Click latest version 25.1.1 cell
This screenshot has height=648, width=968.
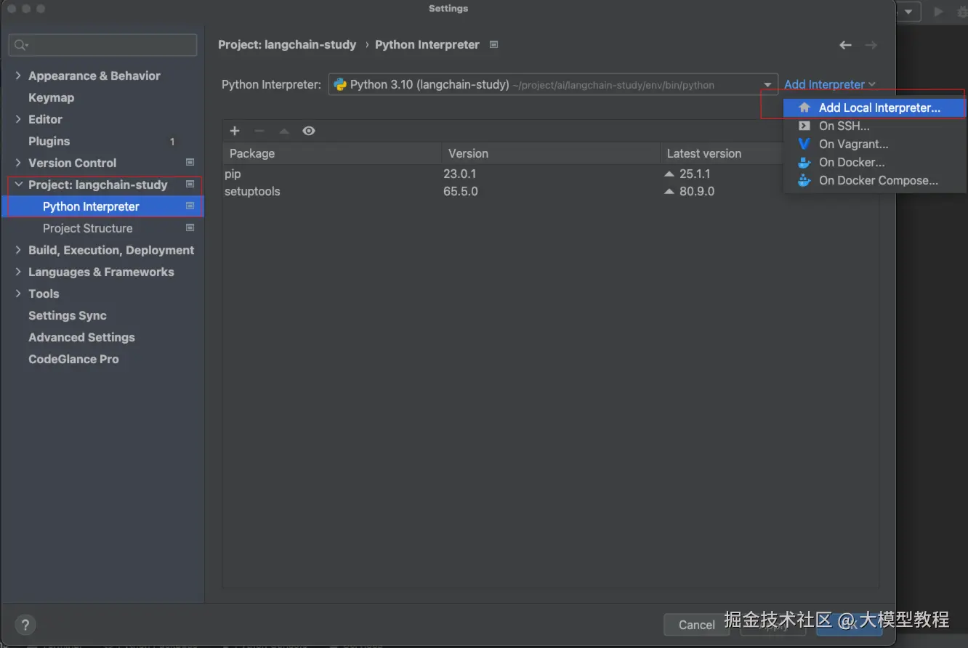point(695,174)
